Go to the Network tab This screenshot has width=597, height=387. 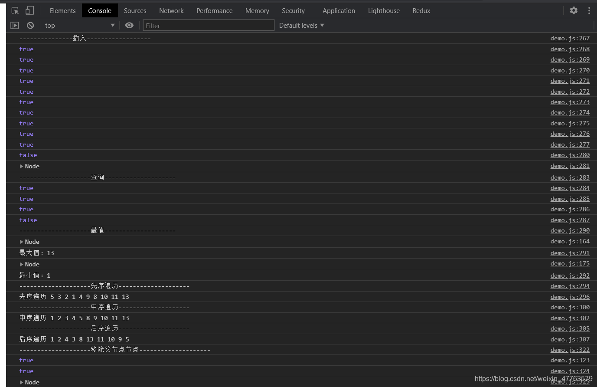pos(171,10)
